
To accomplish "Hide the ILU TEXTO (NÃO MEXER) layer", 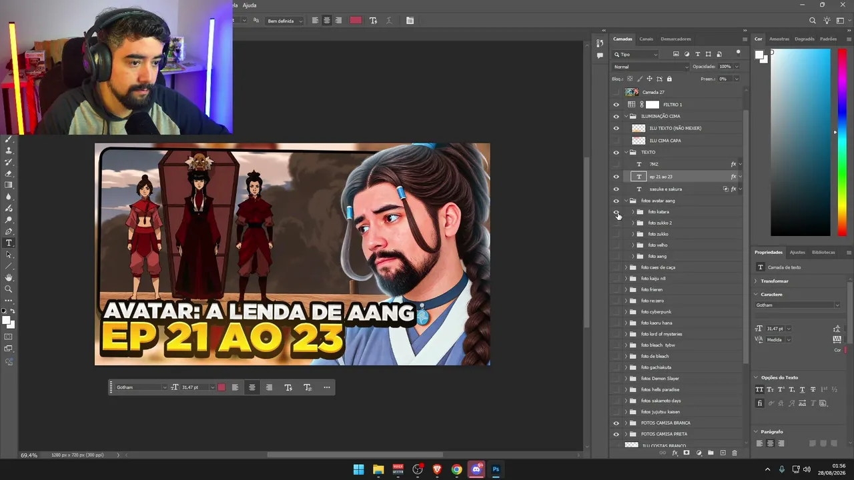I will (616, 128).
